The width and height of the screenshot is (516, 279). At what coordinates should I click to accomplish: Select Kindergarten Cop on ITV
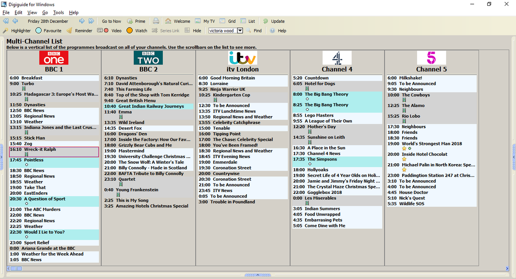pos(243,98)
